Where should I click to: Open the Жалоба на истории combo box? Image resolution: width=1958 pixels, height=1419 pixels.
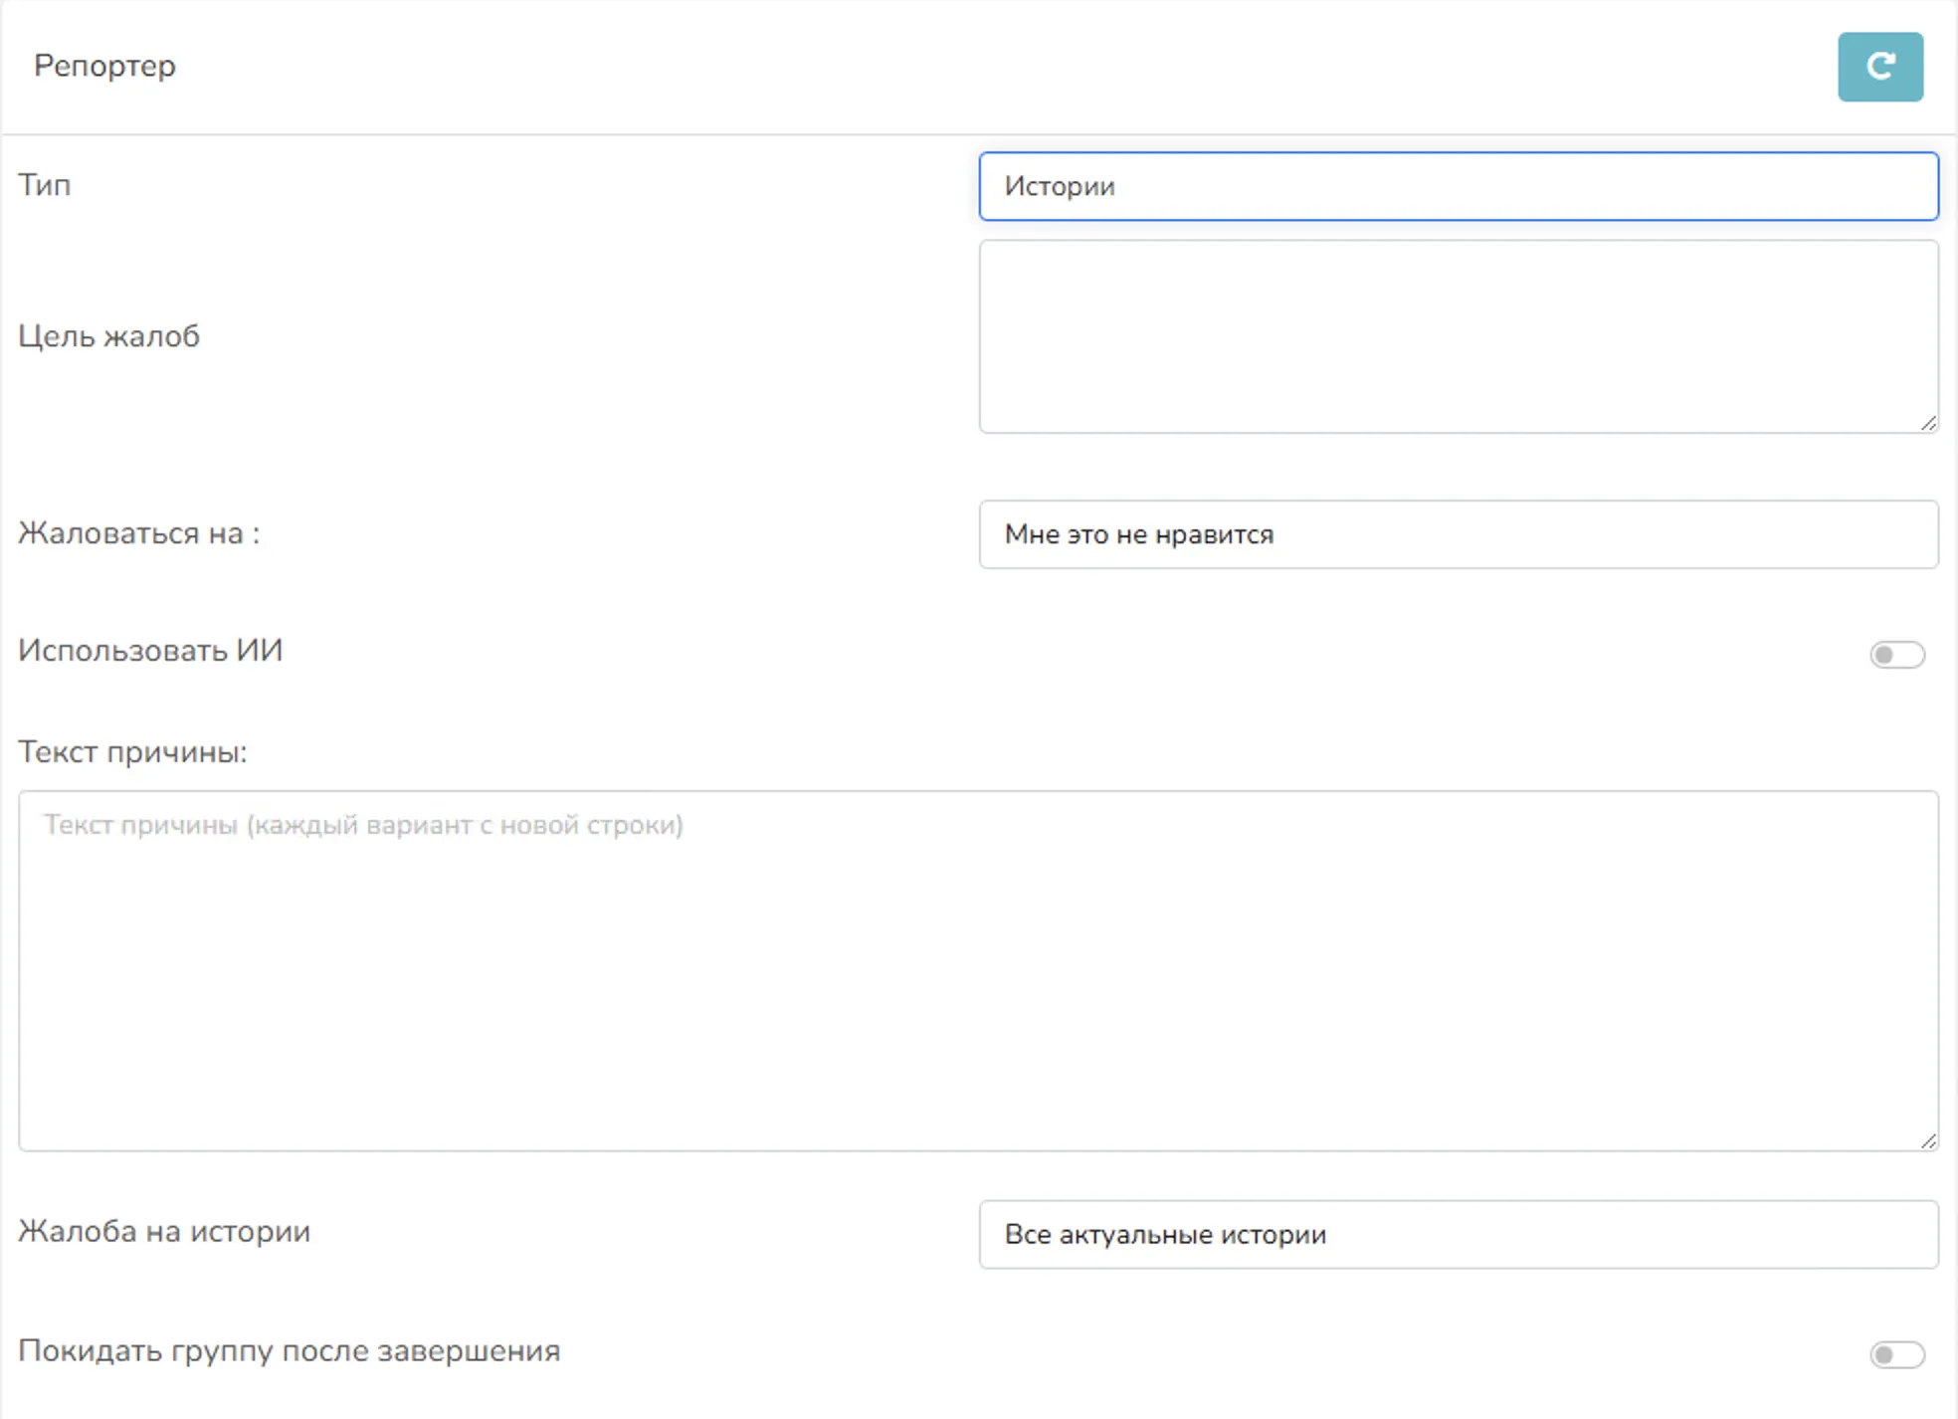(x=1458, y=1234)
